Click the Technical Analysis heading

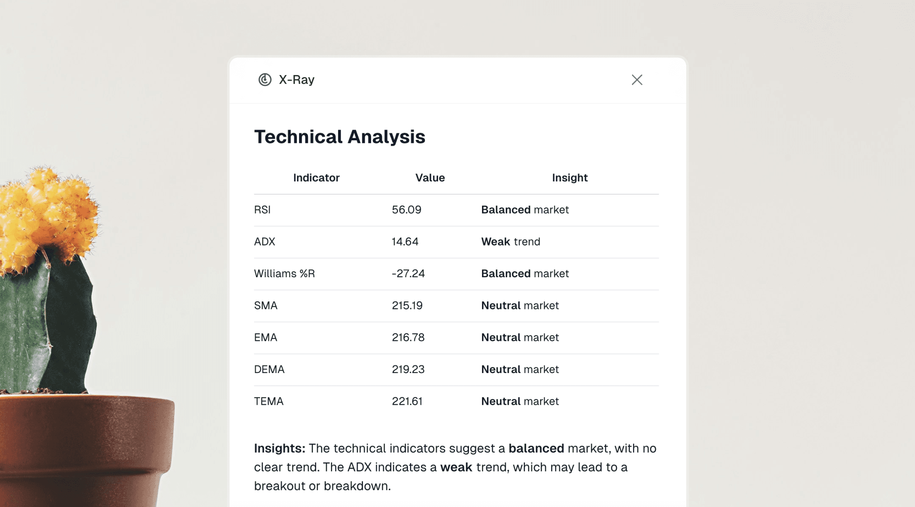339,136
